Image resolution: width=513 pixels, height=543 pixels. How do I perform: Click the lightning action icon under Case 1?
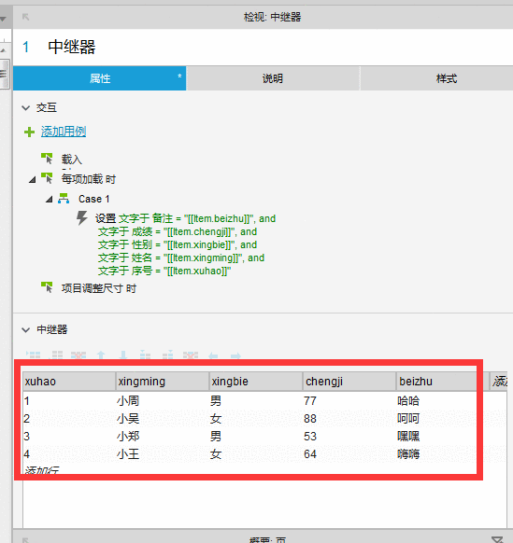pyautogui.click(x=82, y=218)
